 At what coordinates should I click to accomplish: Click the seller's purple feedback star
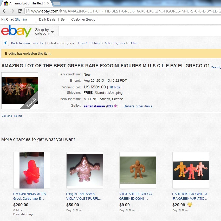click(115, 106)
